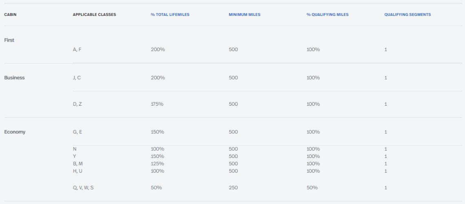This screenshot has height=204, width=465.
Task: Click the Q, V, W, S classes cell
Action: pyautogui.click(x=83, y=188)
